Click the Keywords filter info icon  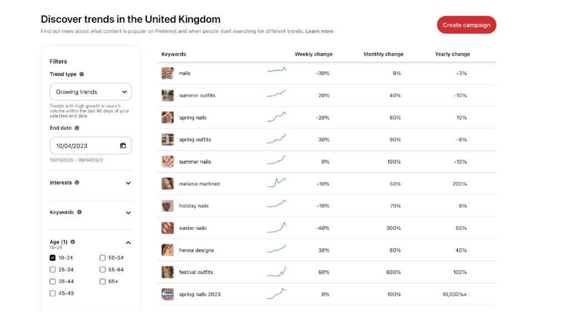pyautogui.click(x=79, y=212)
